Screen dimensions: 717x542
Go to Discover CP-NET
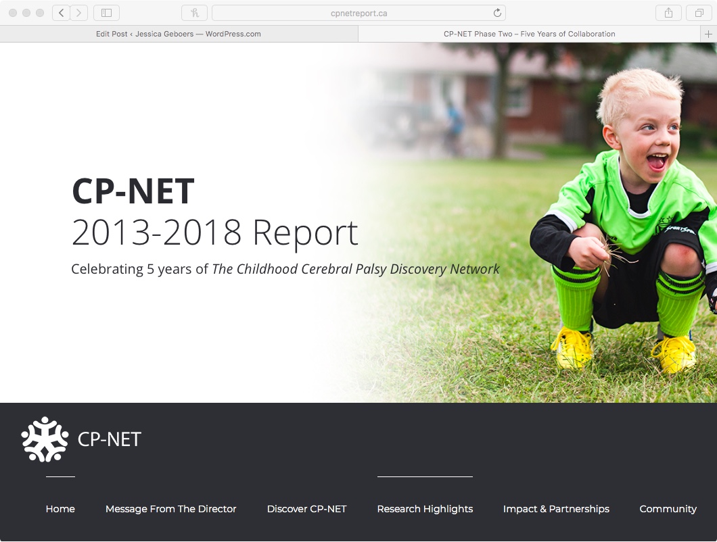[306, 509]
